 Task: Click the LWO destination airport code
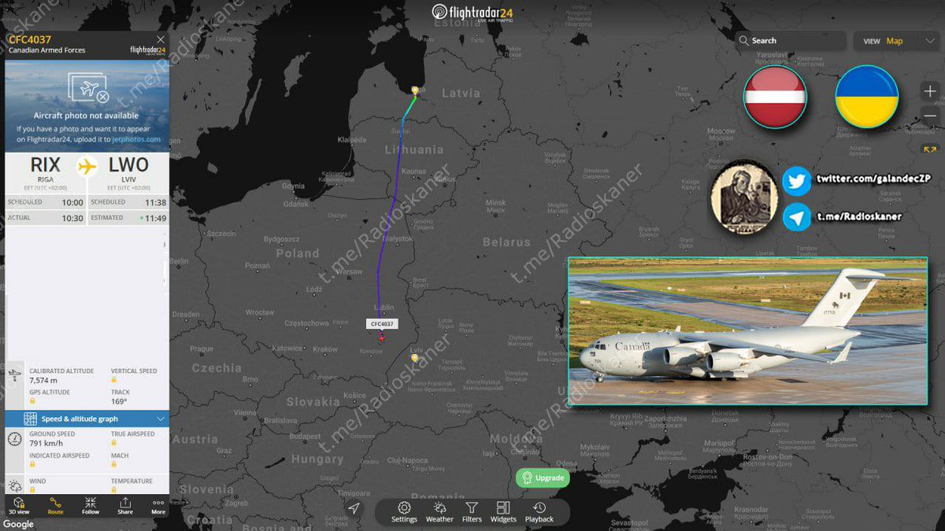(x=128, y=165)
